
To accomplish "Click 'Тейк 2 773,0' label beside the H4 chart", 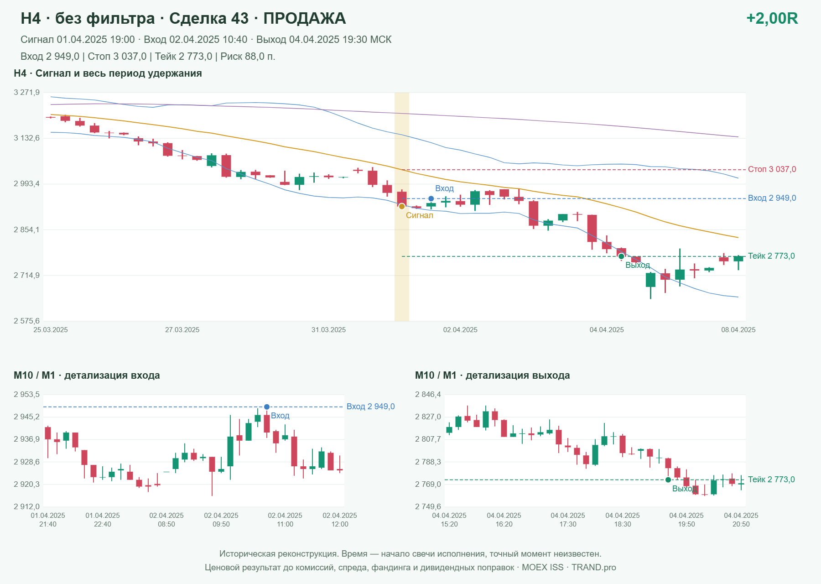I will point(771,256).
